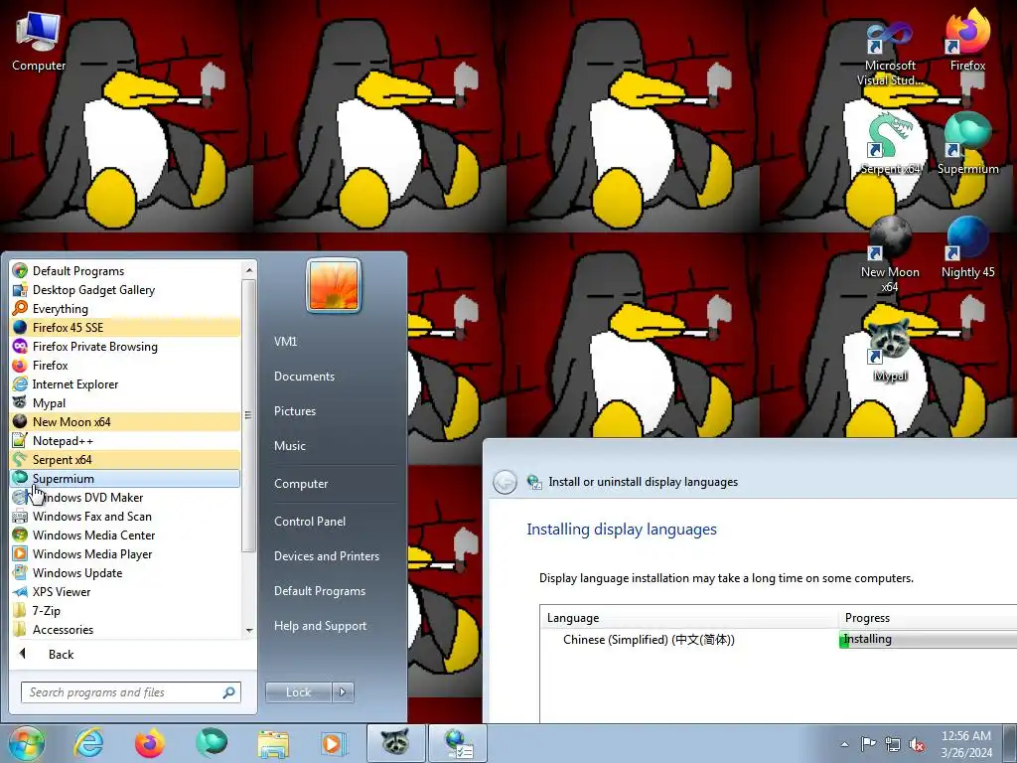Open the Nightly 45 desktop shortcut
Screen dimensions: 1017x763
(x=967, y=247)
